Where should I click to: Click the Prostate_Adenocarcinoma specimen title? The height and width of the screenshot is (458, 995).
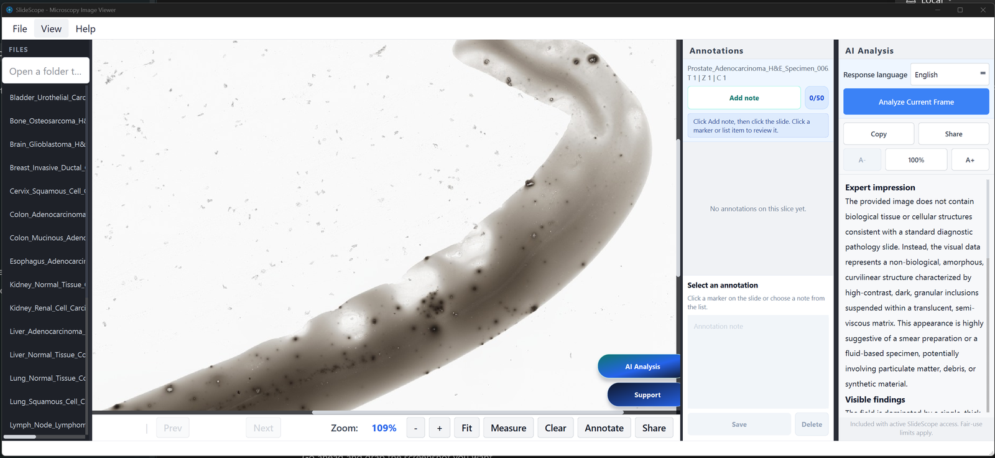757,68
